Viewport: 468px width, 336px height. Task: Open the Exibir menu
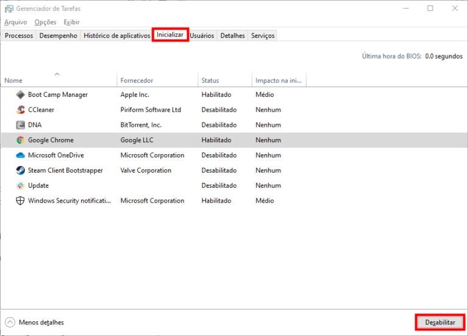tap(72, 22)
